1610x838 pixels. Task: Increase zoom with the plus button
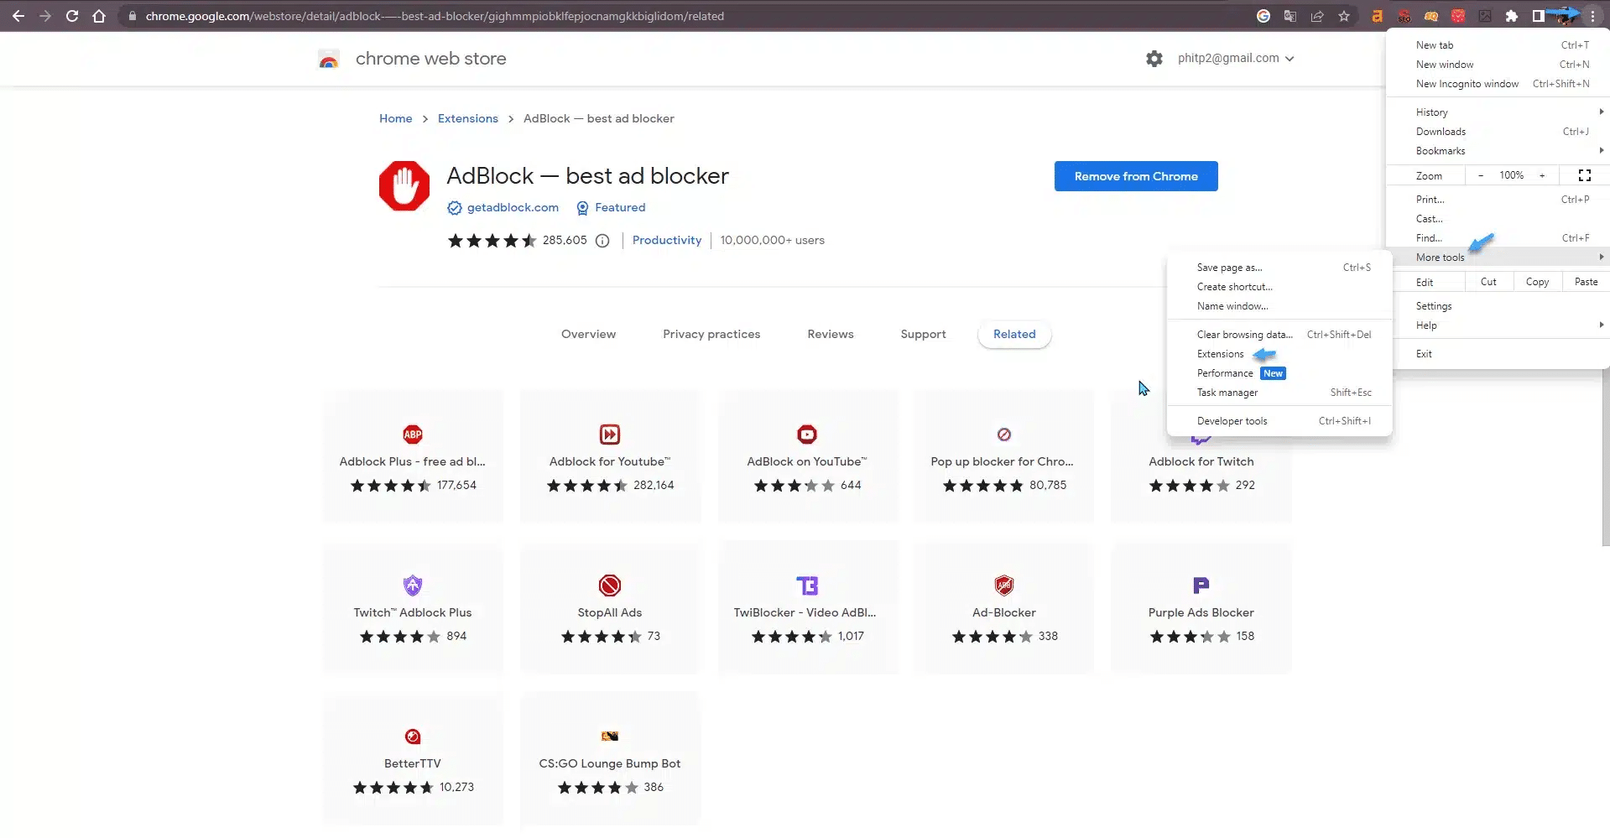(1542, 175)
